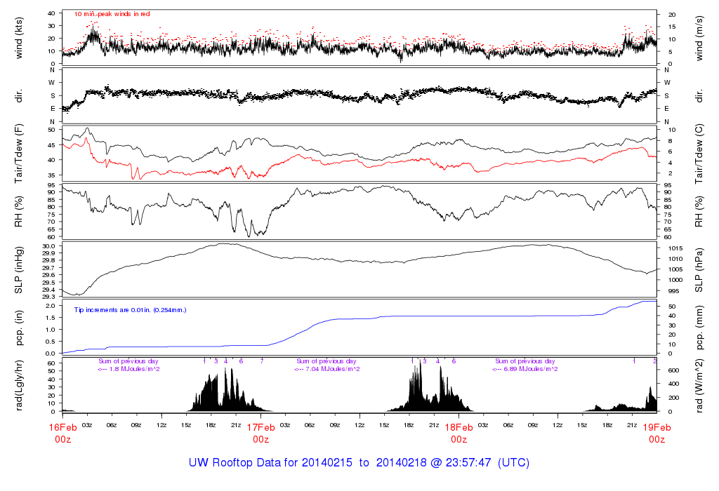Viewport: 719px width, 491px height.
Task: Select the "16Feb" date label
Action: coord(62,427)
